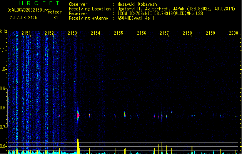Click the 0.7 kHz frequency label
The width and height of the screenshot is (242, 154).
3,127
